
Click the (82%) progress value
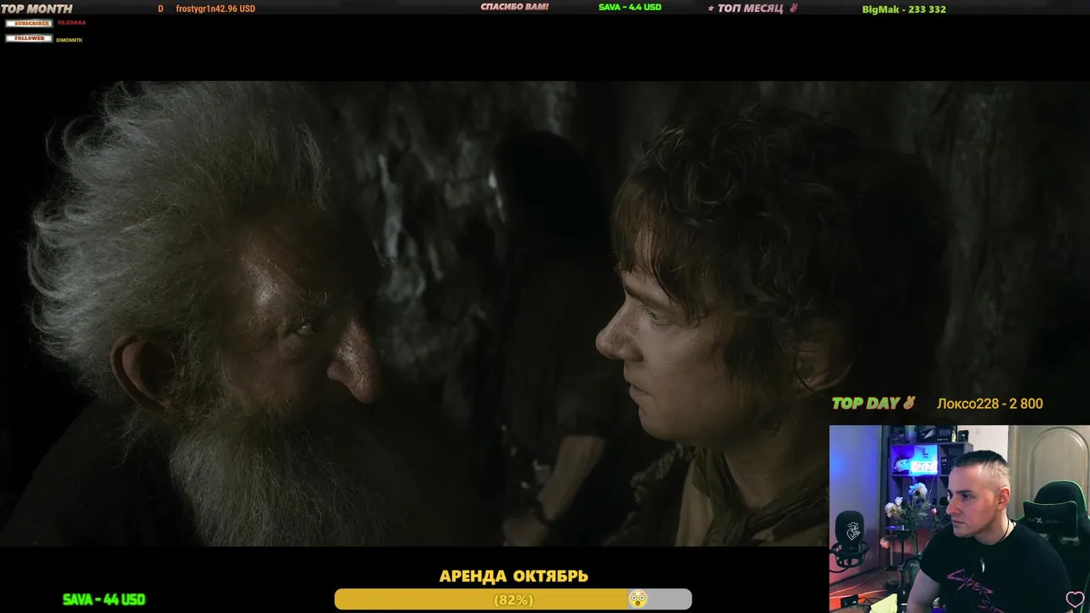513,600
